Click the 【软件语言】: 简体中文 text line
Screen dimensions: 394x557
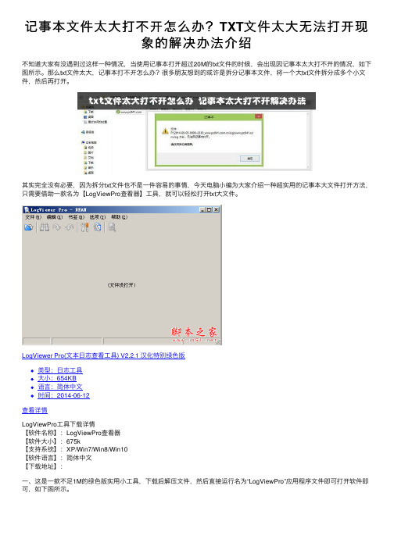57,458
